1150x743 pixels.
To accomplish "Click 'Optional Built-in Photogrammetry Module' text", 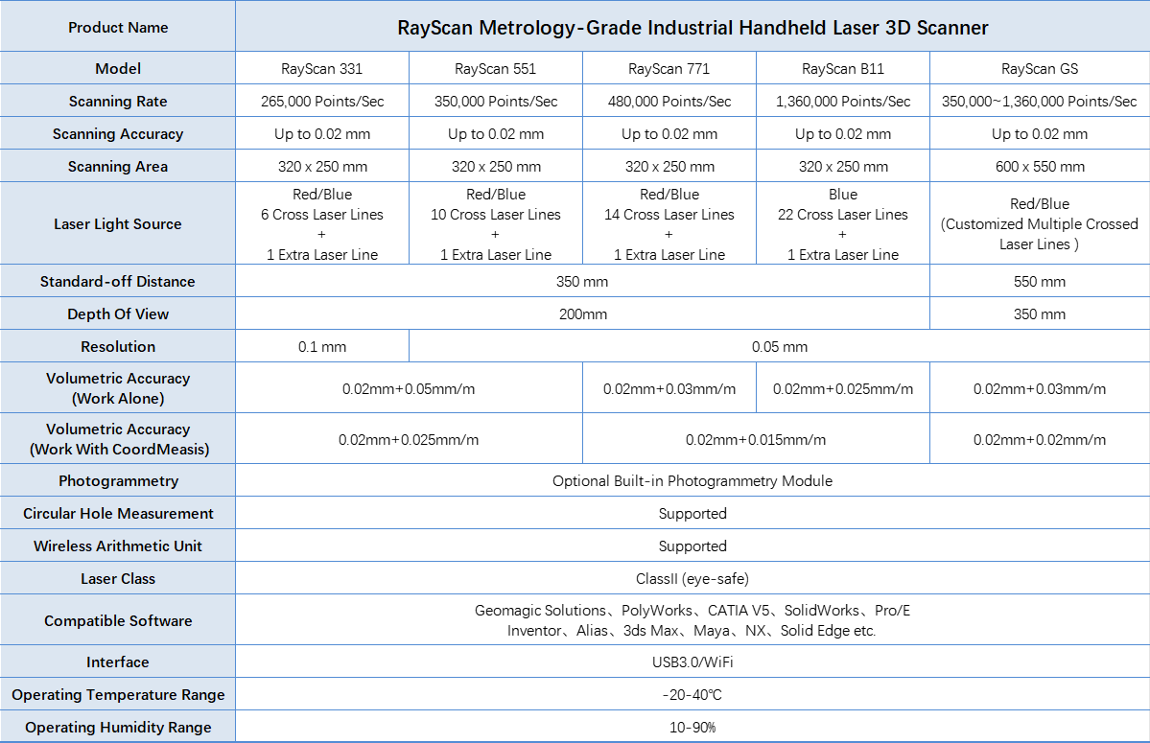I will (692, 480).
